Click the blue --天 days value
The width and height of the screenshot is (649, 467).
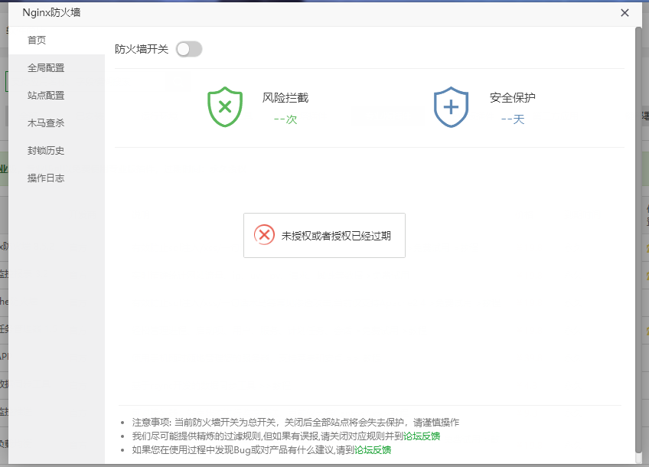click(513, 119)
